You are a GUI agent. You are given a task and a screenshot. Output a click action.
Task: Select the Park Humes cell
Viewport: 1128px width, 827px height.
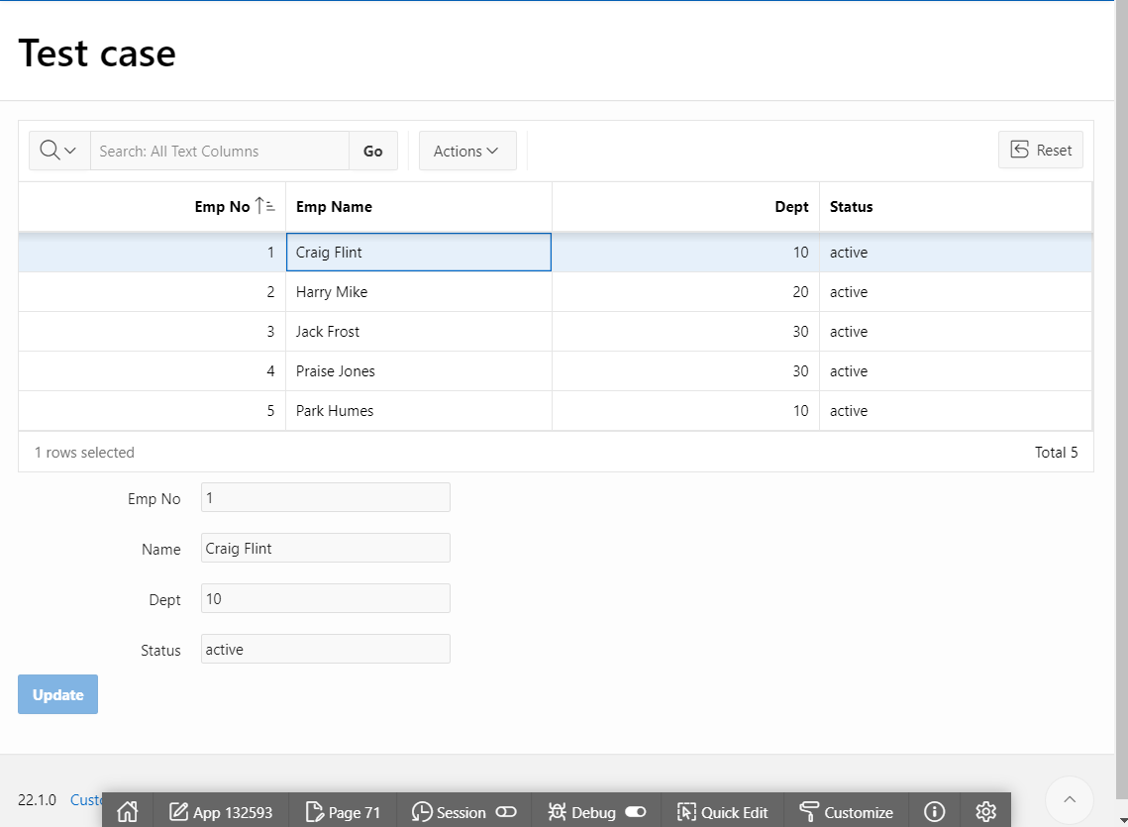(419, 410)
